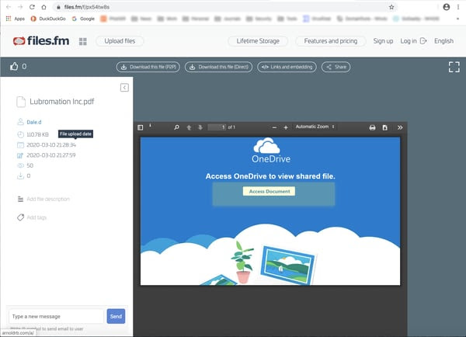The height and width of the screenshot is (337, 466).
Task: Click the Dale.d uploader link
Action: click(34, 122)
